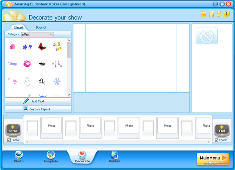Select the transition slot before second Photo

pyautogui.click(x=71, y=128)
